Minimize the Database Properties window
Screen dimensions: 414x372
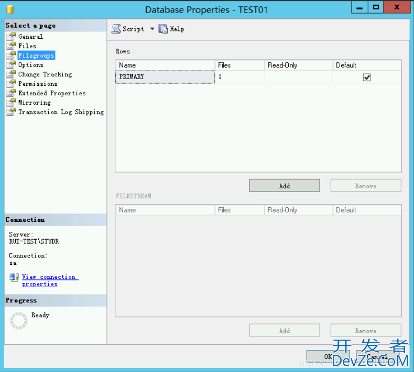coord(359,7)
